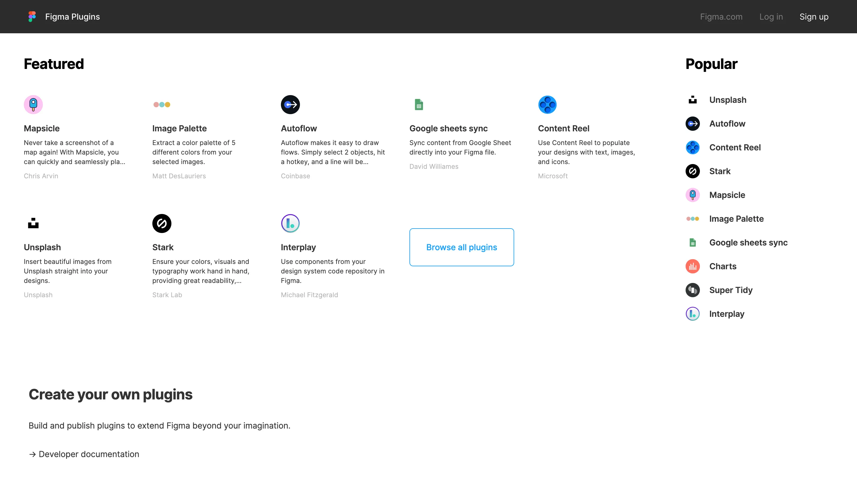Select the Super Tidy icon

point(692,290)
